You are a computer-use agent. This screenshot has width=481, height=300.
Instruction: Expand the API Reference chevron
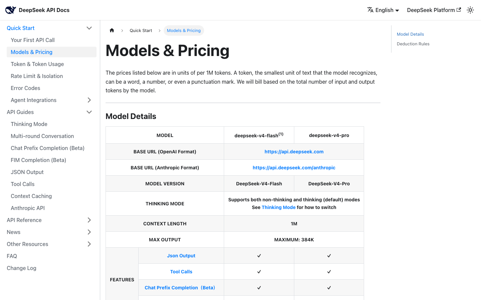coord(89,220)
